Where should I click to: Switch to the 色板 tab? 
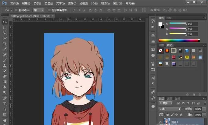click(x=169, y=18)
